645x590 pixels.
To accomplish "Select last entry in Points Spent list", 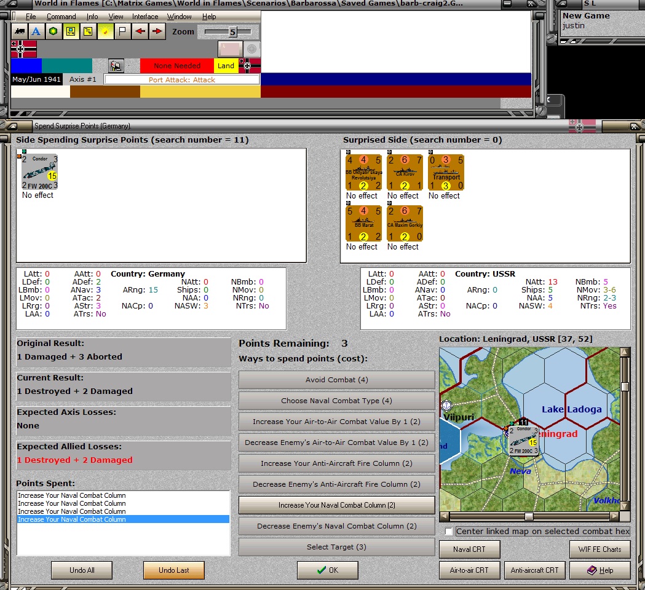I will [x=71, y=519].
